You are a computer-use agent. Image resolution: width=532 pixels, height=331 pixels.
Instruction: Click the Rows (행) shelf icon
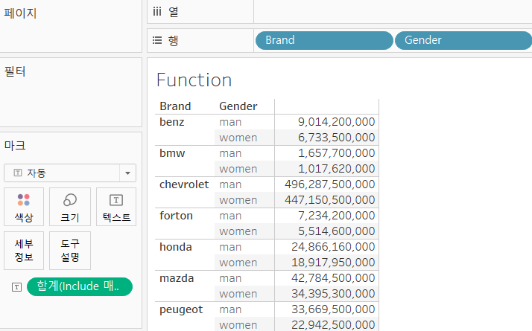pos(157,41)
